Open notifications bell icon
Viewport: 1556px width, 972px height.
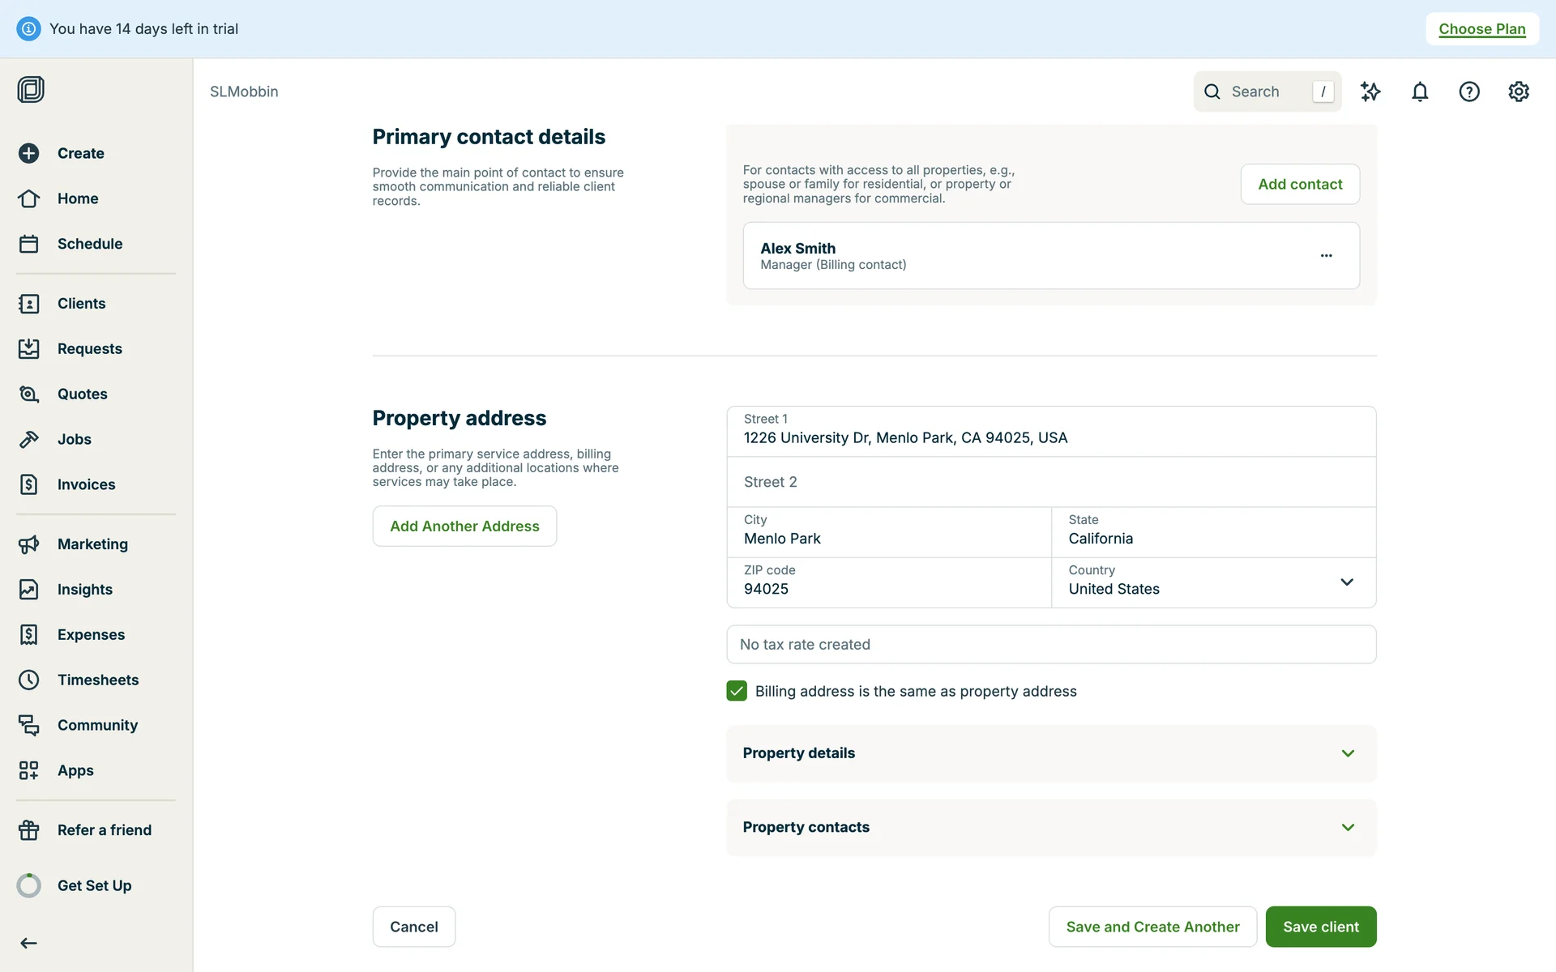(1420, 92)
